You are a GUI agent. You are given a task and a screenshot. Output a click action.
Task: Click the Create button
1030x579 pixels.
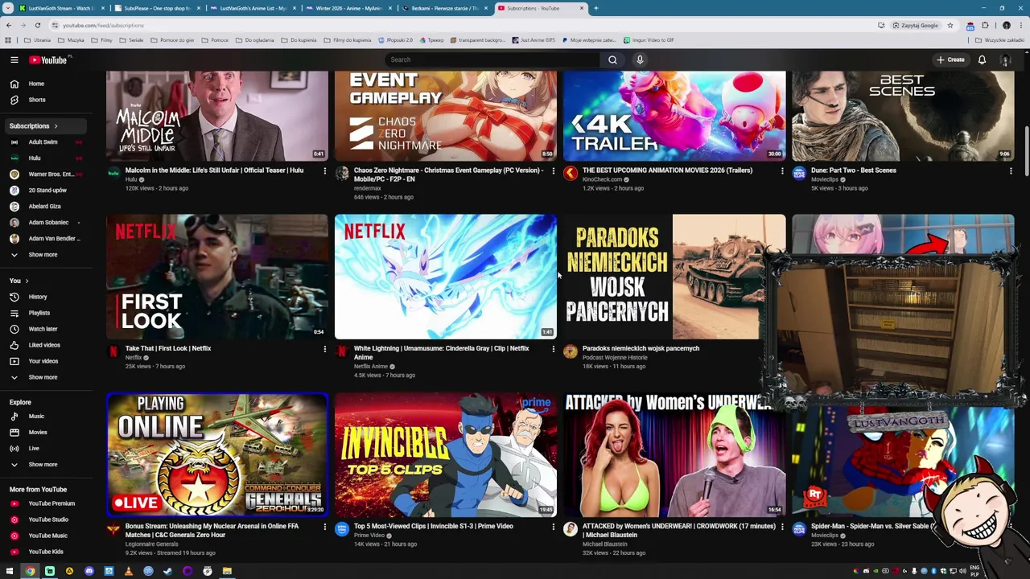pos(950,60)
